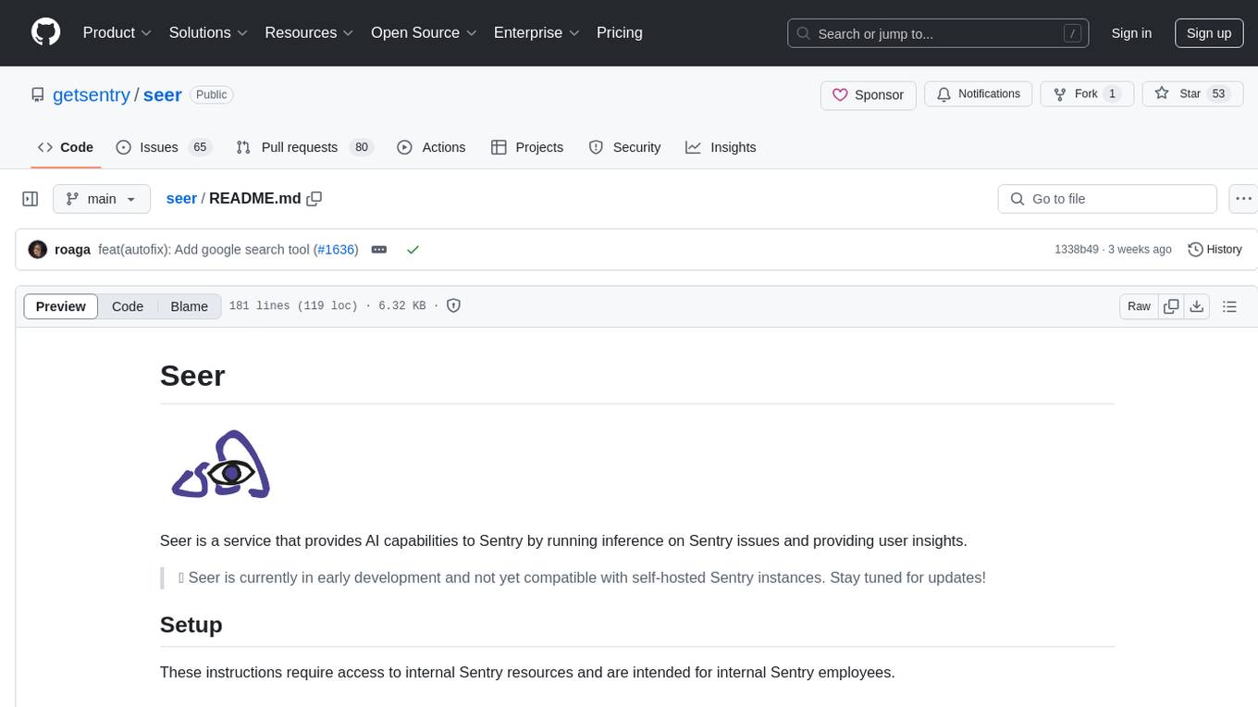Expand the Solutions menu
The width and height of the screenshot is (1258, 707).
pyautogui.click(x=208, y=32)
